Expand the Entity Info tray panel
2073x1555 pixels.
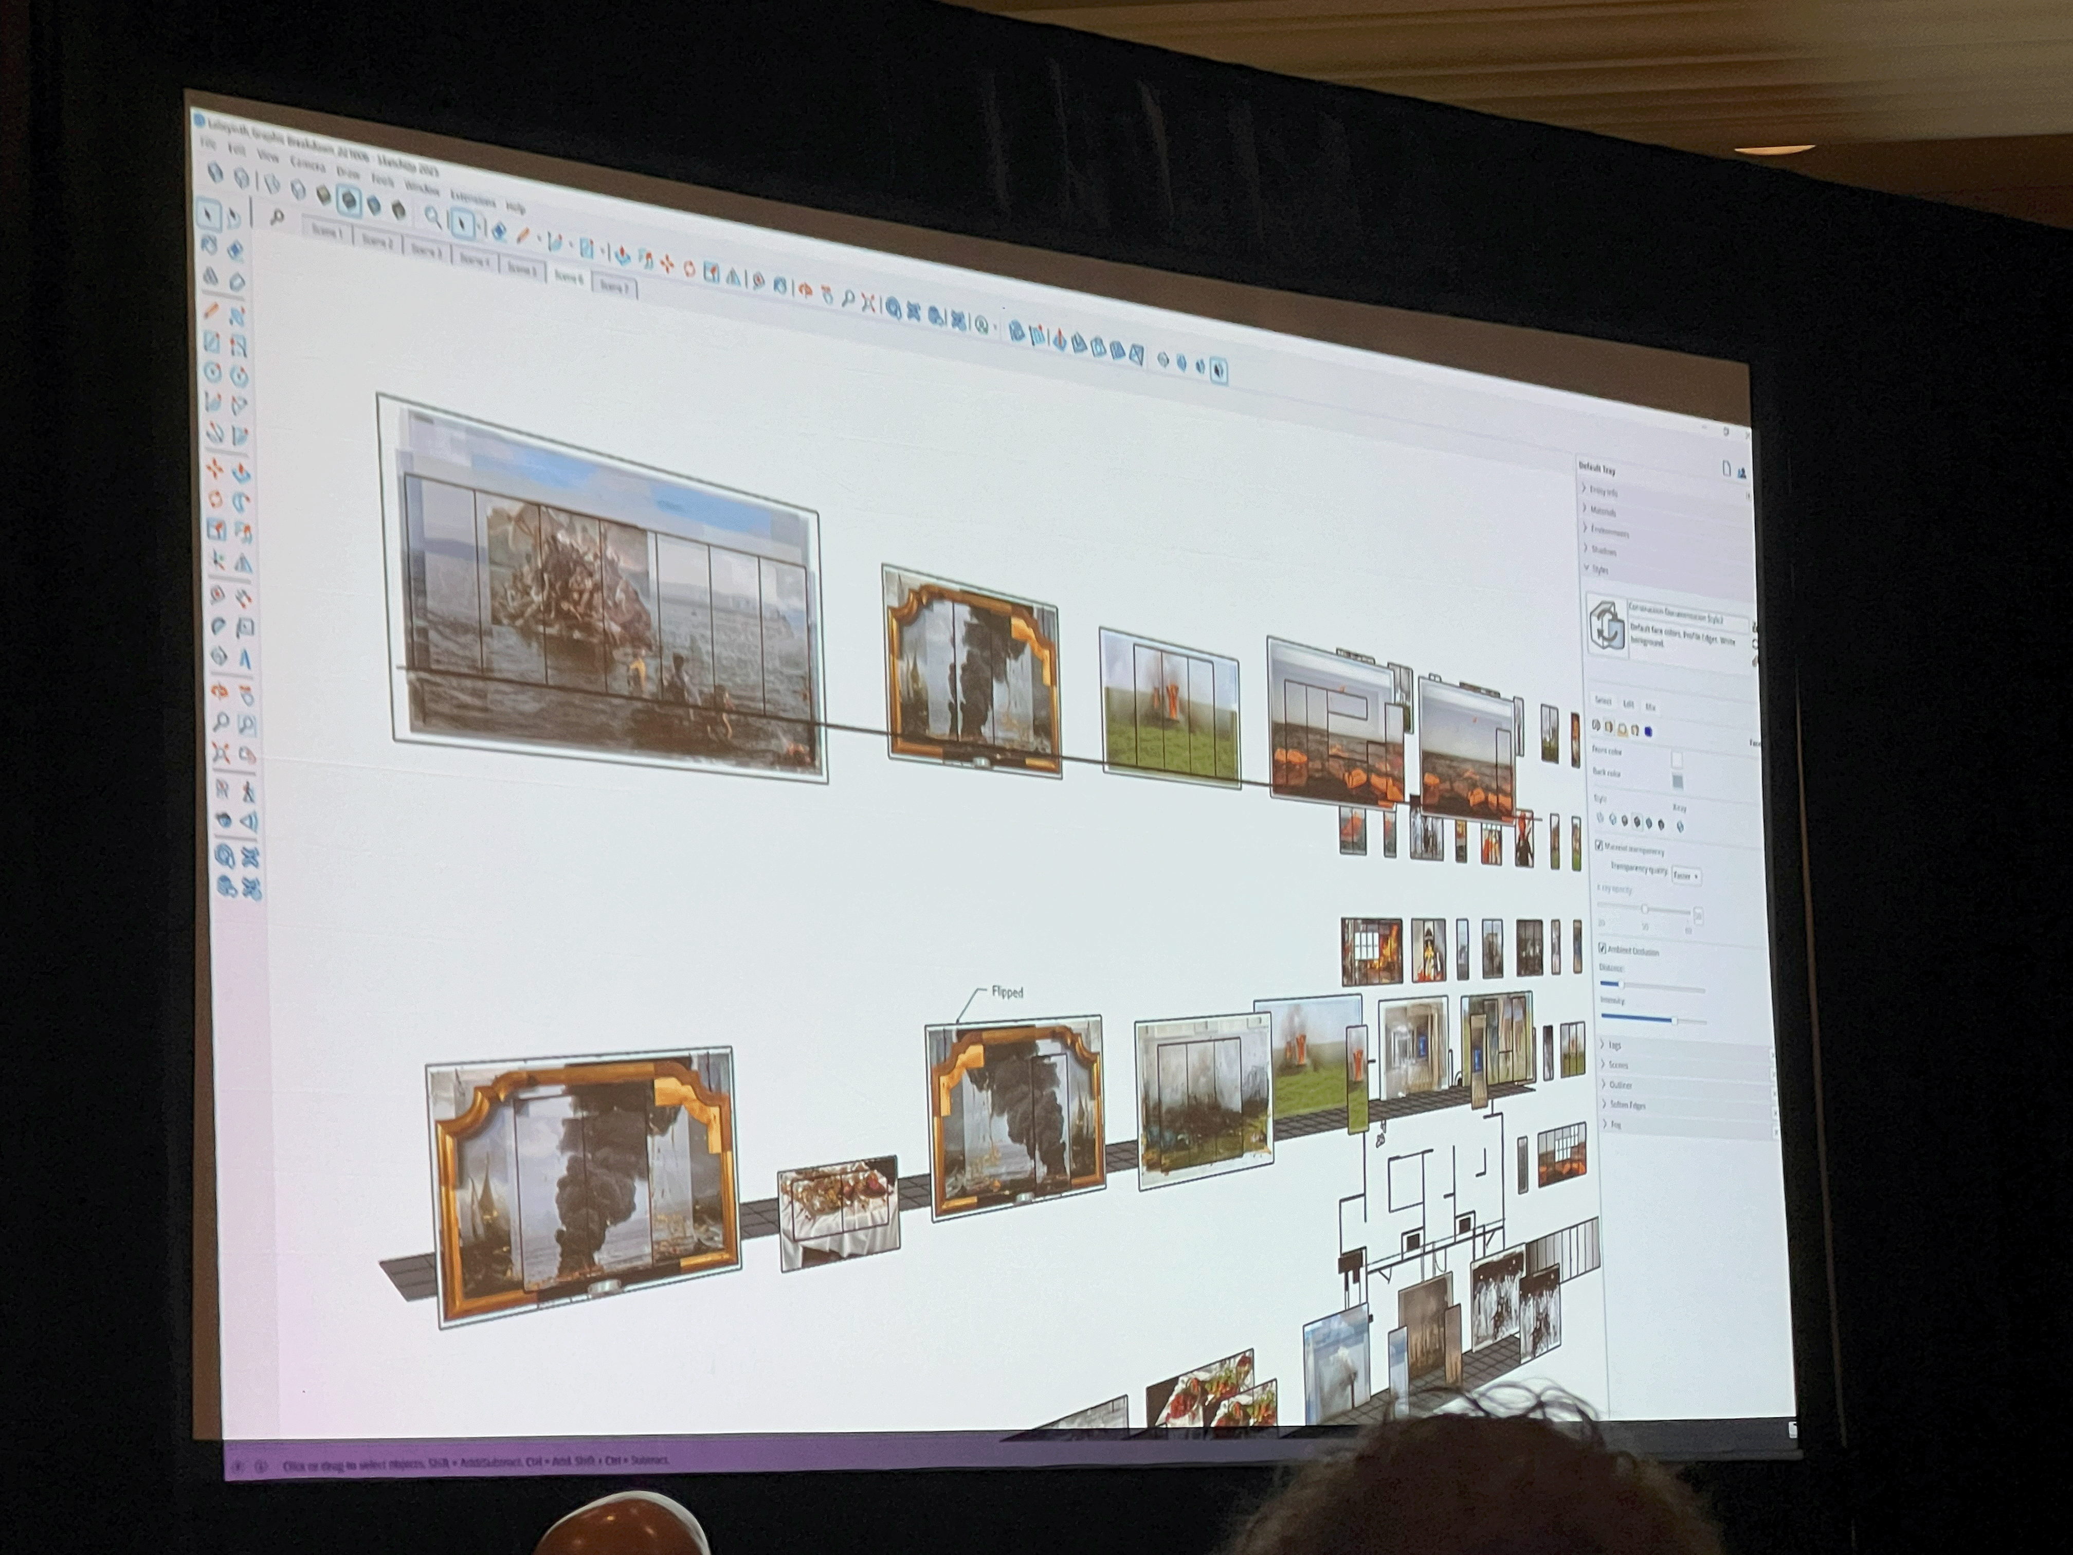click(x=1603, y=490)
